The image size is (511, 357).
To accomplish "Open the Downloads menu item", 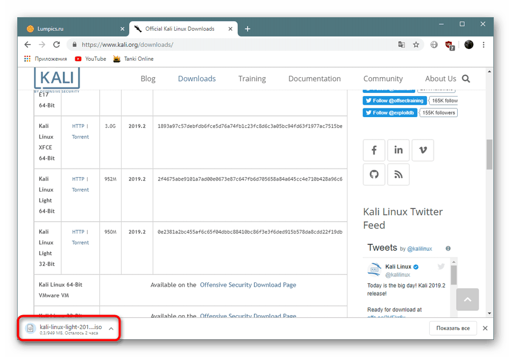I will click(197, 79).
